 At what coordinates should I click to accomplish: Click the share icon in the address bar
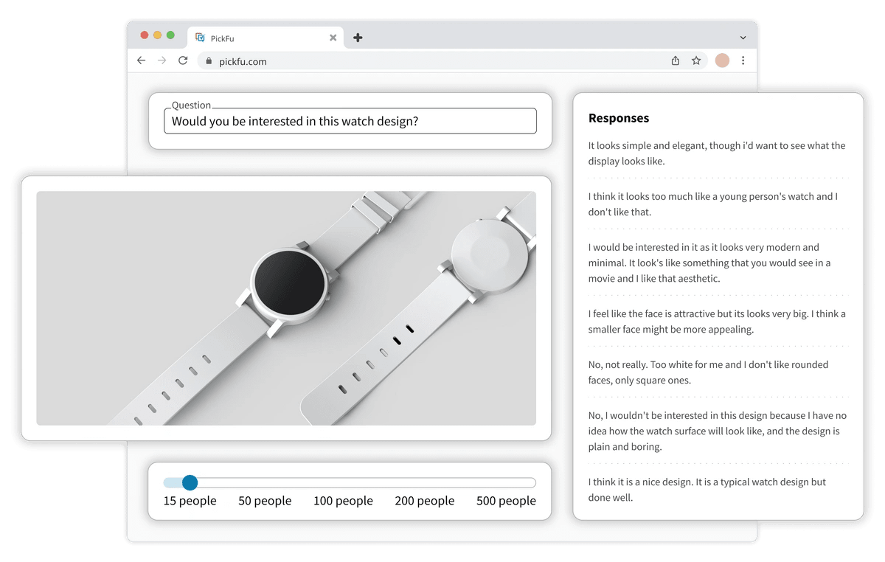pyautogui.click(x=675, y=60)
